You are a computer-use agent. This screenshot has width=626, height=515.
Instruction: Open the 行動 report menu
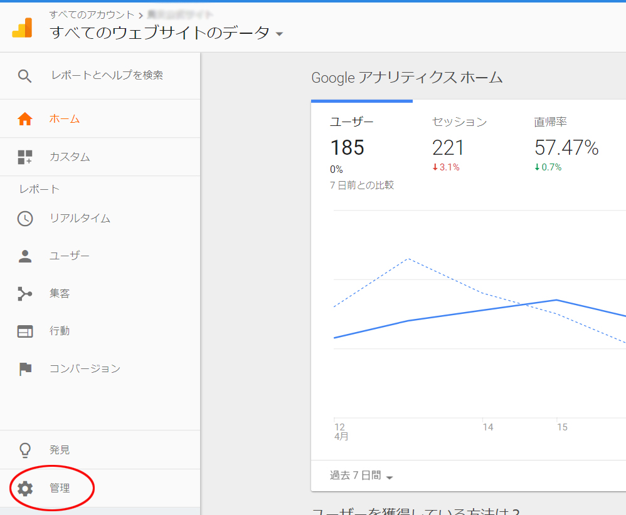pos(100,331)
